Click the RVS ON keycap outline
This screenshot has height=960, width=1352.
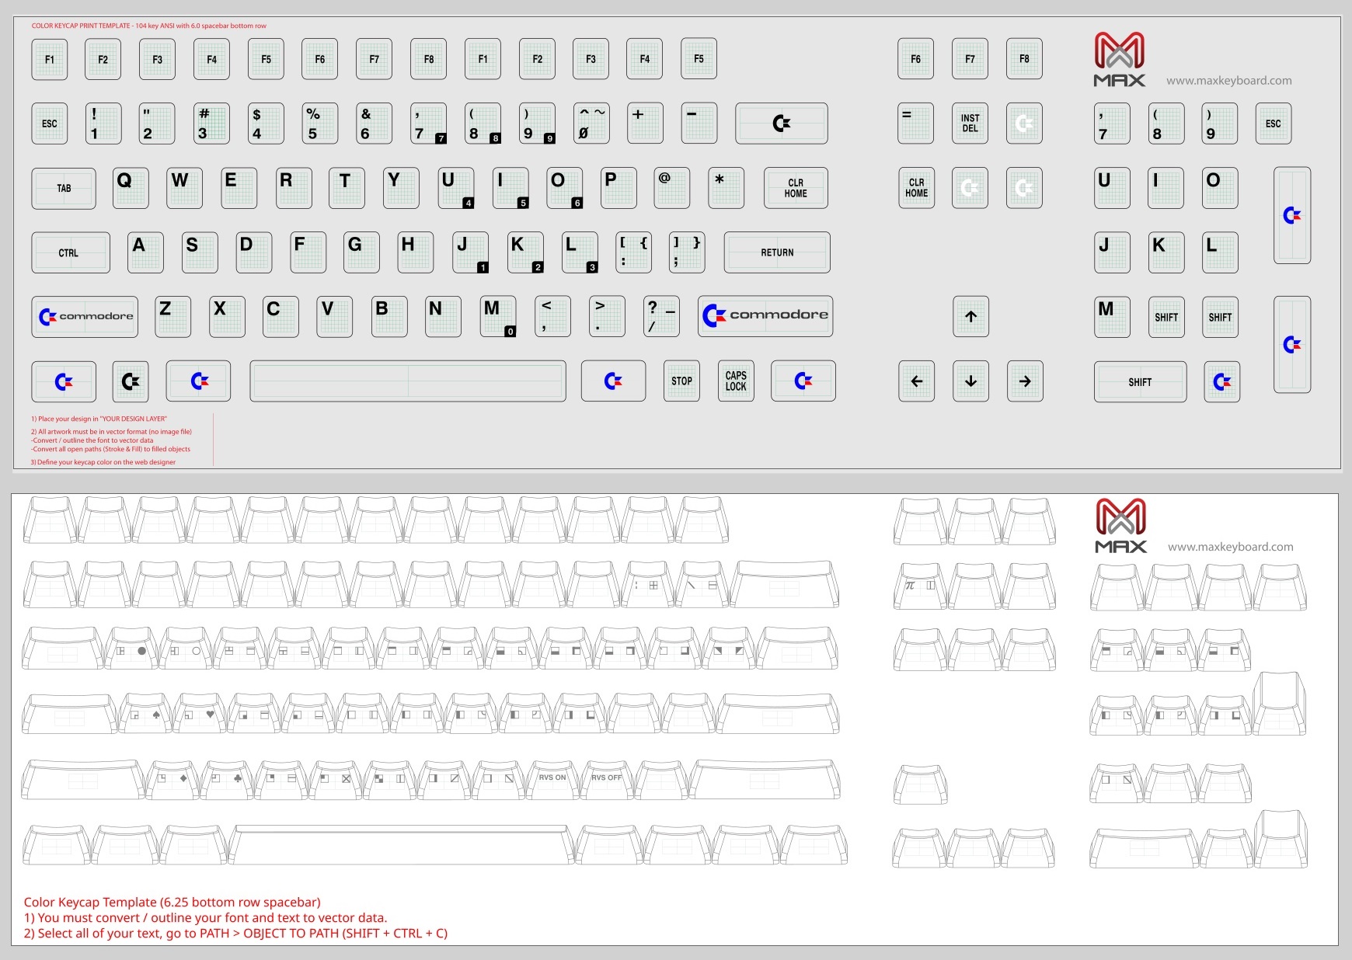[x=552, y=779]
